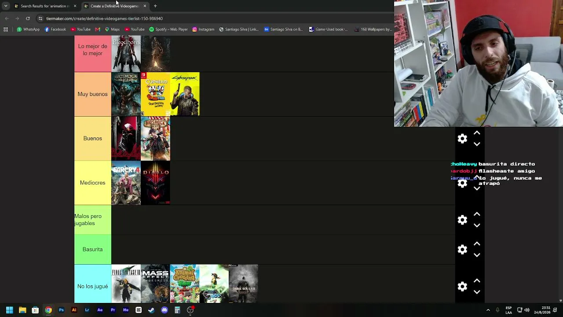Open the Santiago Silva | Link bookmark
The image size is (563, 317).
pyautogui.click(x=239, y=29)
